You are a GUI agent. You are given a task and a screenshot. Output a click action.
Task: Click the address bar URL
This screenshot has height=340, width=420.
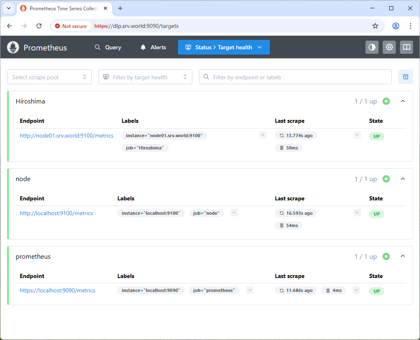tap(136, 26)
